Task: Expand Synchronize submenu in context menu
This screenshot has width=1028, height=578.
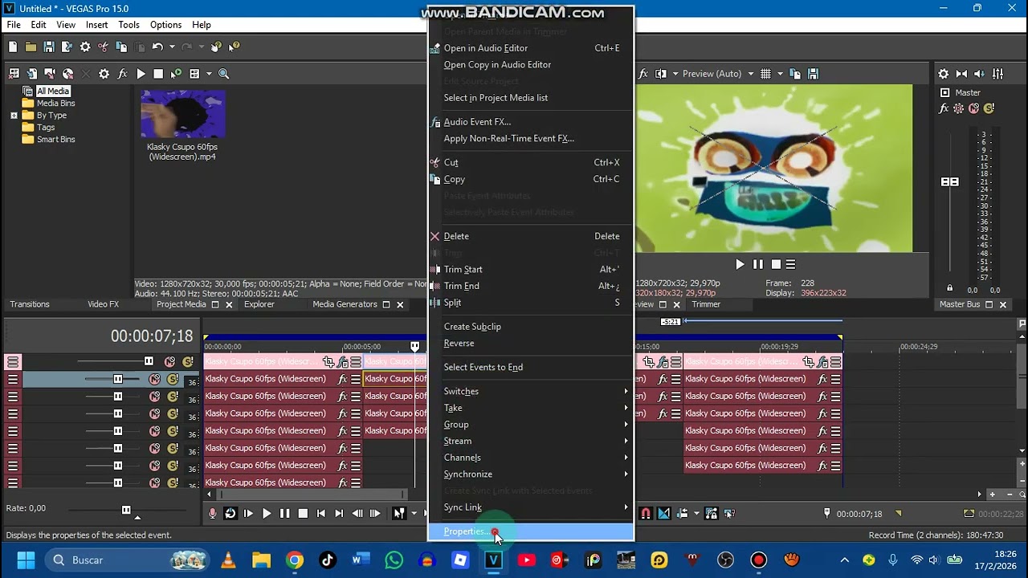Action: [x=531, y=474]
